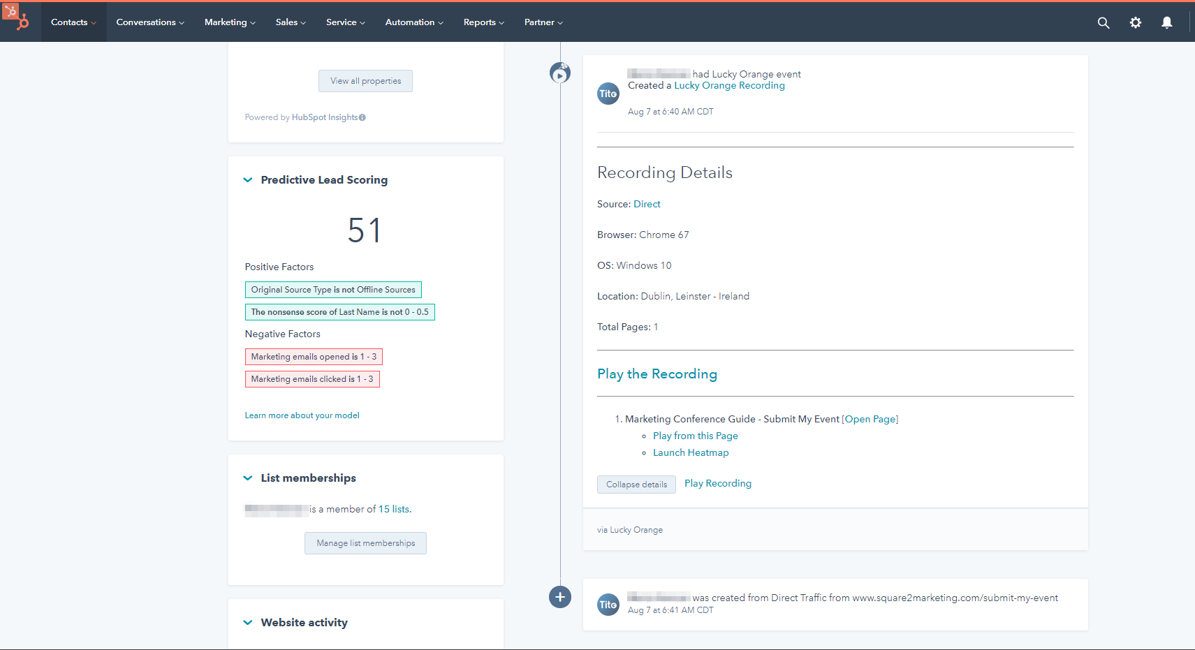Click 'Marketing Conference Guide - Submit My Event' text
This screenshot has height=650, width=1195.
tap(732, 419)
